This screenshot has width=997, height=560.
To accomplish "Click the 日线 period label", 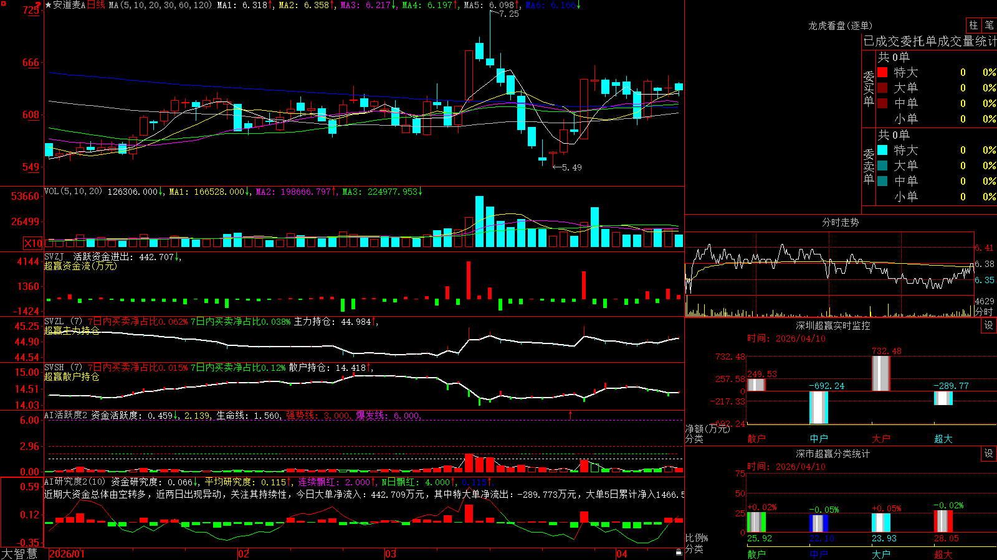I will tap(96, 5).
